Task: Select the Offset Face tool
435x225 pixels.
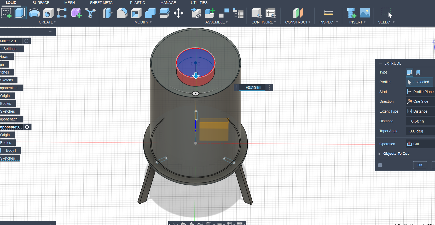Action: coord(164,13)
